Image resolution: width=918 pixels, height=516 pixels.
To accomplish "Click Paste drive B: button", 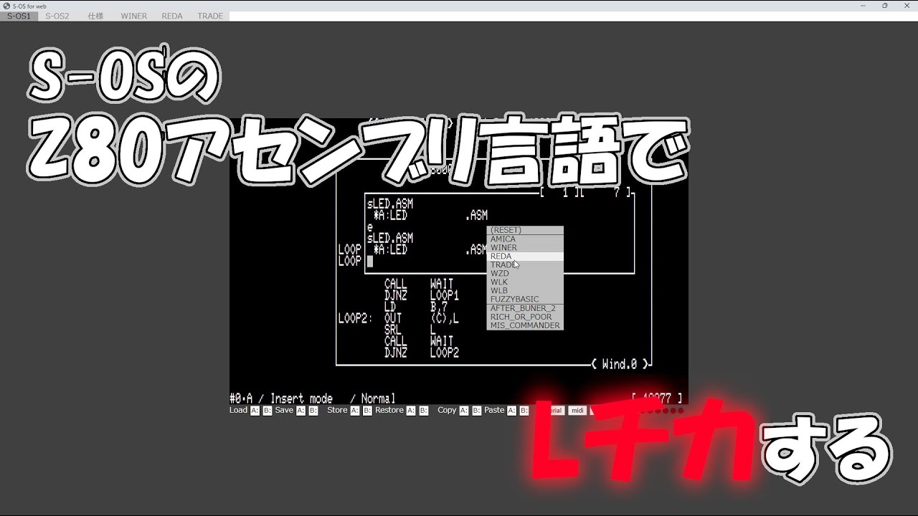I will (524, 411).
